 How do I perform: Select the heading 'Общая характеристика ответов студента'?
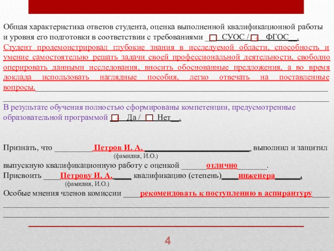click(x=74, y=27)
